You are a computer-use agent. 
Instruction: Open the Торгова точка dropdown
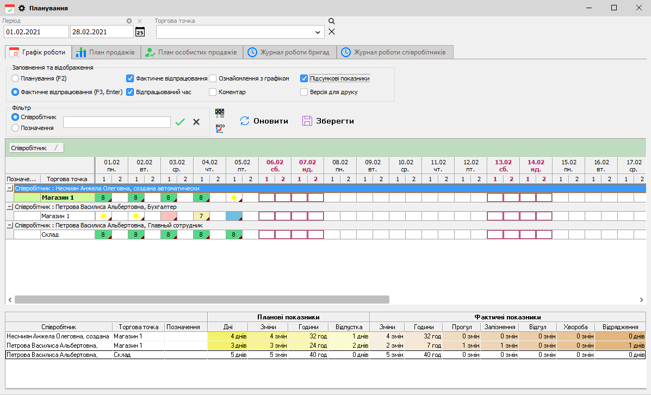[318, 33]
